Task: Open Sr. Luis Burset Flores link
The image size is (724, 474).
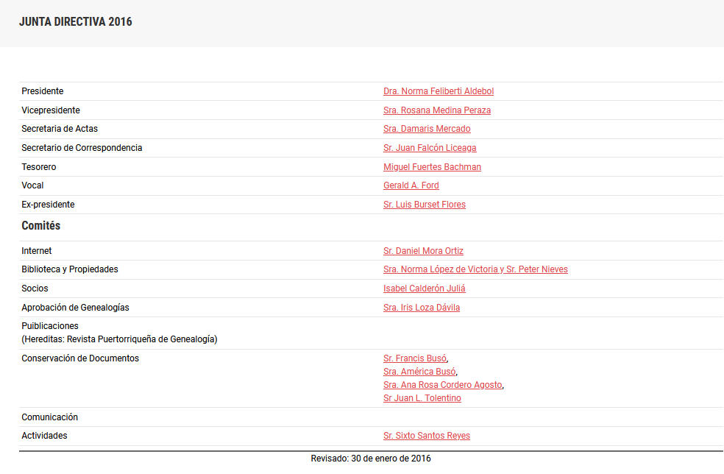Action: click(424, 205)
